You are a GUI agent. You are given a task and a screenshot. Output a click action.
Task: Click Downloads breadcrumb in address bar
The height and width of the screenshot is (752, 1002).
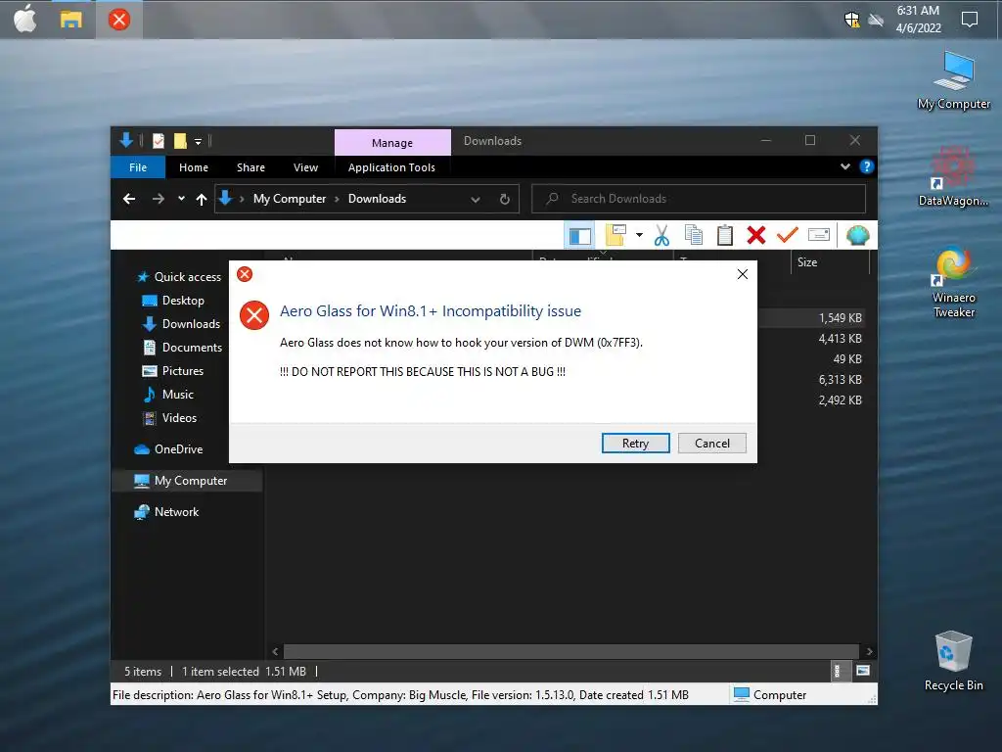tap(377, 199)
